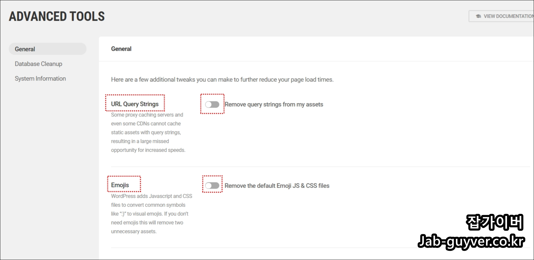Click the 'General' panel header text
Screen dimensions: 534x260
(x=121, y=49)
